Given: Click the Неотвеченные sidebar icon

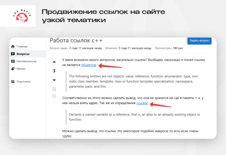Looking at the screenshot, I should (x=13, y=61).
